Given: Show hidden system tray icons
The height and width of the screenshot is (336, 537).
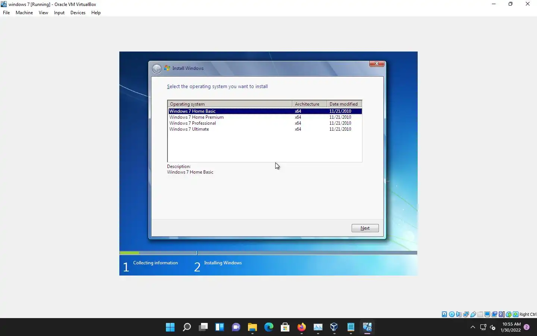Looking at the screenshot, I should tap(473, 327).
